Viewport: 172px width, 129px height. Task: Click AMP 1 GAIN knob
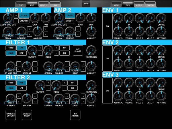[35, 18]
